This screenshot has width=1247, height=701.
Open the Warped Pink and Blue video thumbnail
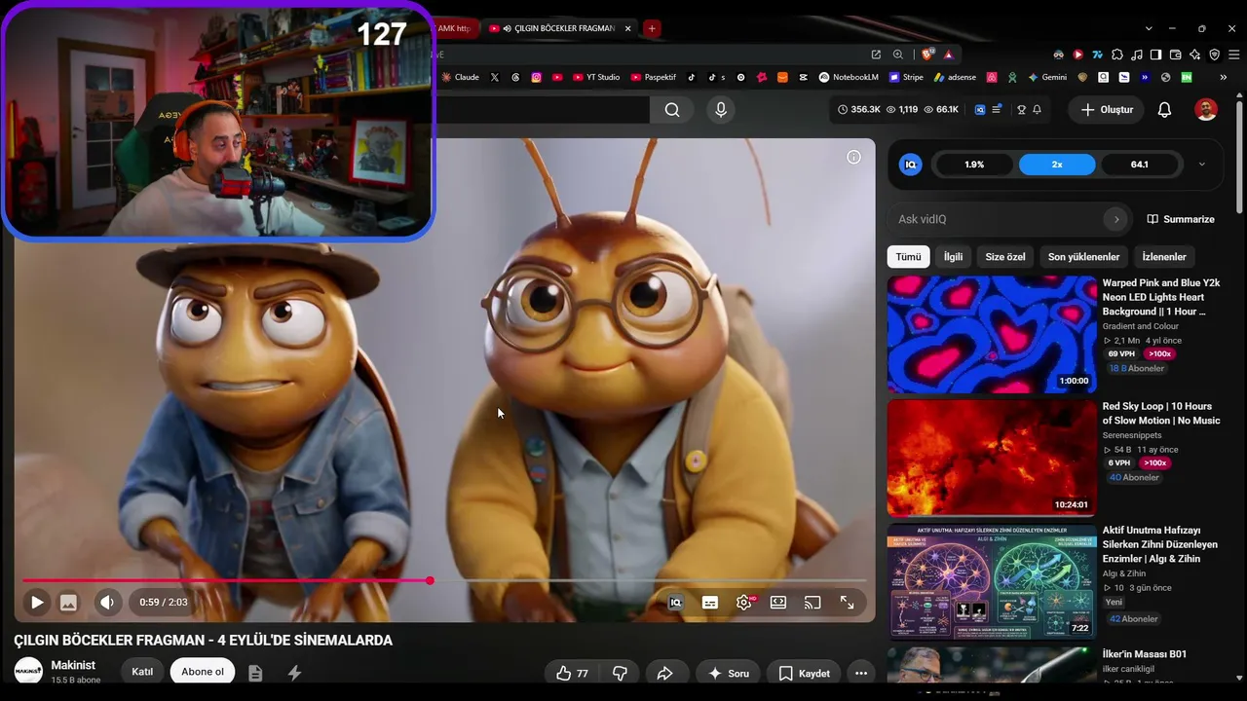click(992, 334)
